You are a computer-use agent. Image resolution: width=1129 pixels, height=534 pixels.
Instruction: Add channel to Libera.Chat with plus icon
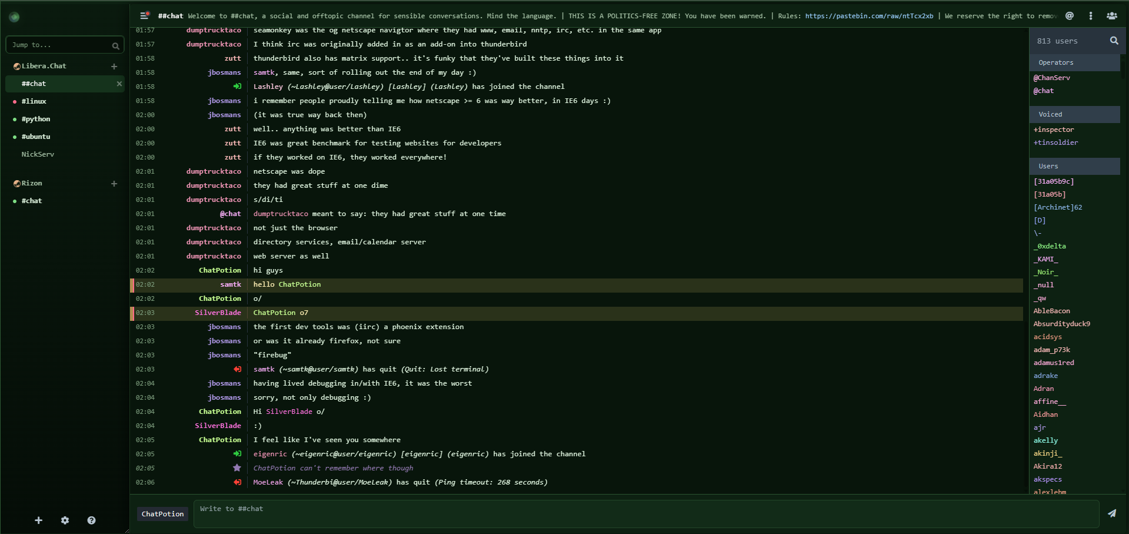coord(114,67)
